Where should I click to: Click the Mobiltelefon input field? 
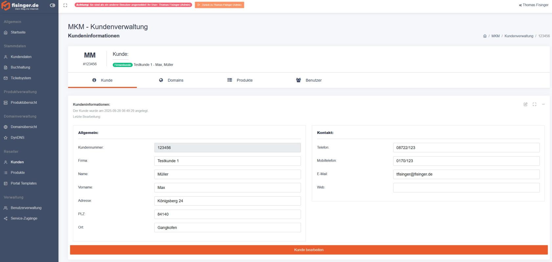466,161
